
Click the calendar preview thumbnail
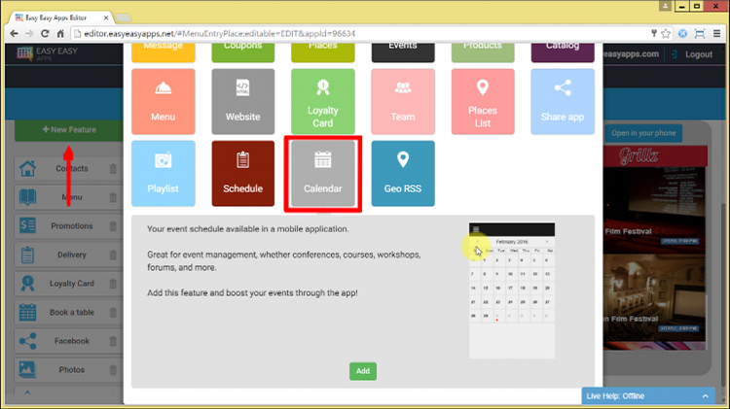pos(512,290)
